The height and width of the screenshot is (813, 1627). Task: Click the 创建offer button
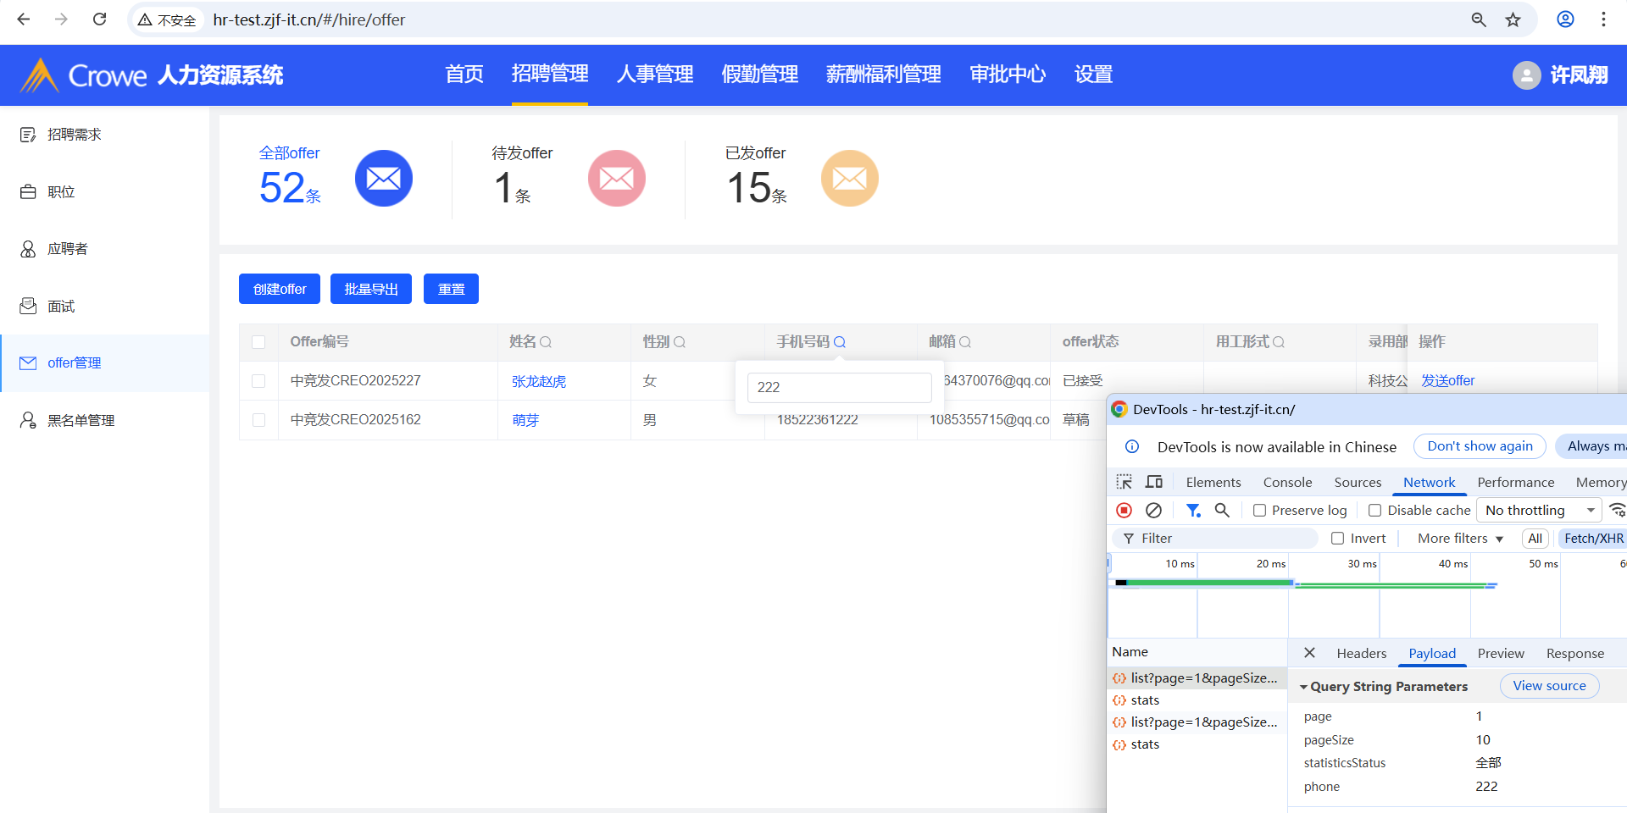(280, 289)
